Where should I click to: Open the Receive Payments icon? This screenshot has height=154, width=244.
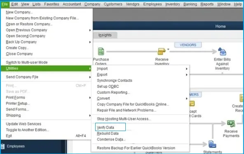[x=231, y=124]
